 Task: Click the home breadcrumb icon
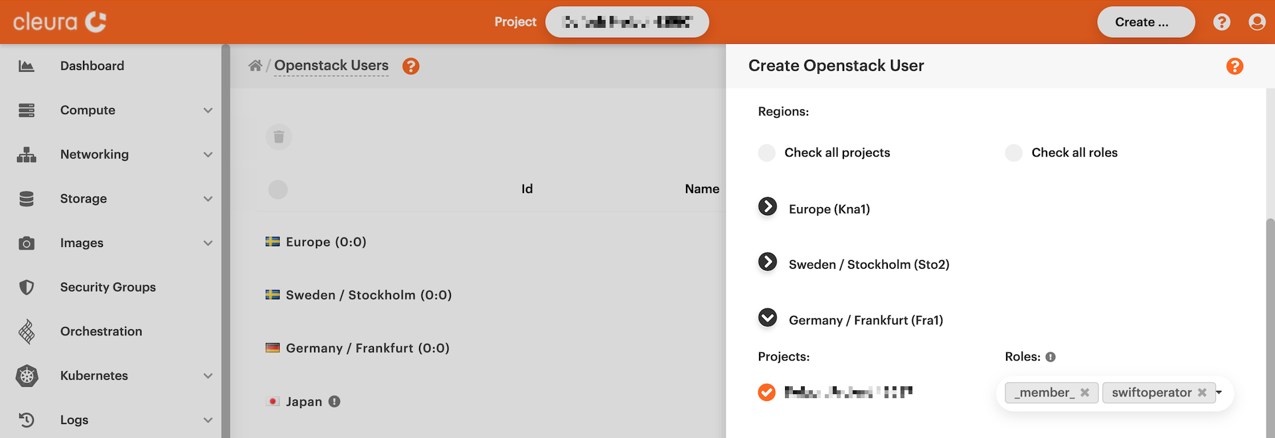click(x=255, y=66)
